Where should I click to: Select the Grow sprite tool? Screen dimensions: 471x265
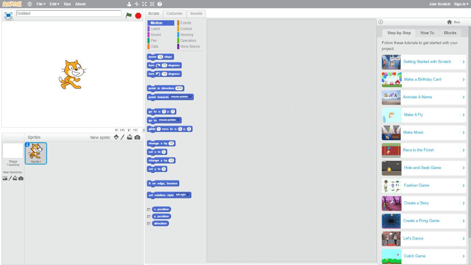pos(144,4)
